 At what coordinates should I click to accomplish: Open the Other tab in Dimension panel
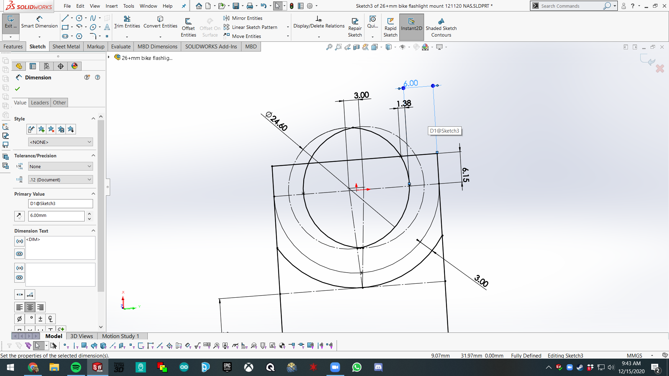tap(59, 103)
